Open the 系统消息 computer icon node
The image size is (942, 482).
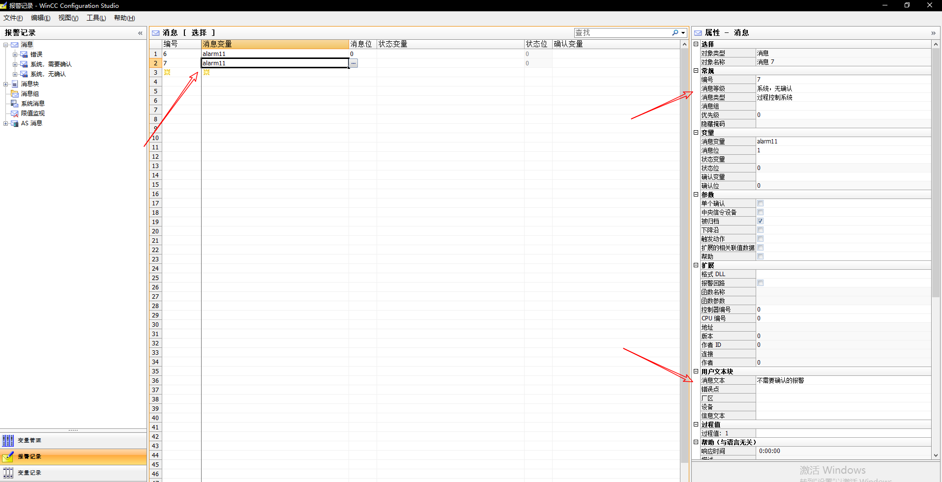[x=15, y=104]
